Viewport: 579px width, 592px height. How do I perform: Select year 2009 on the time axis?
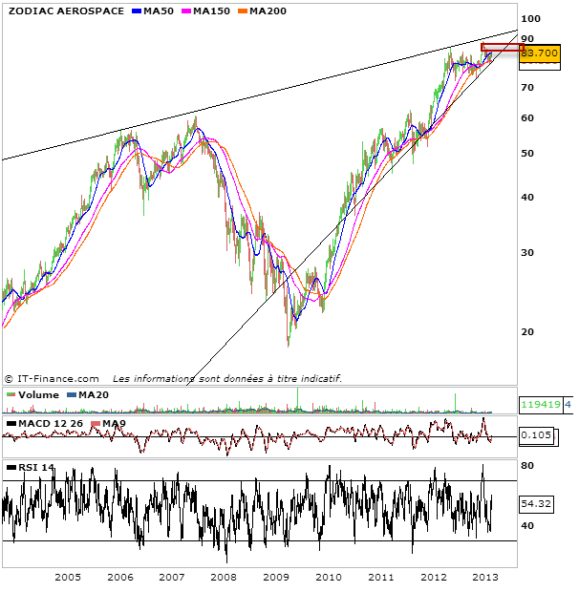(275, 577)
